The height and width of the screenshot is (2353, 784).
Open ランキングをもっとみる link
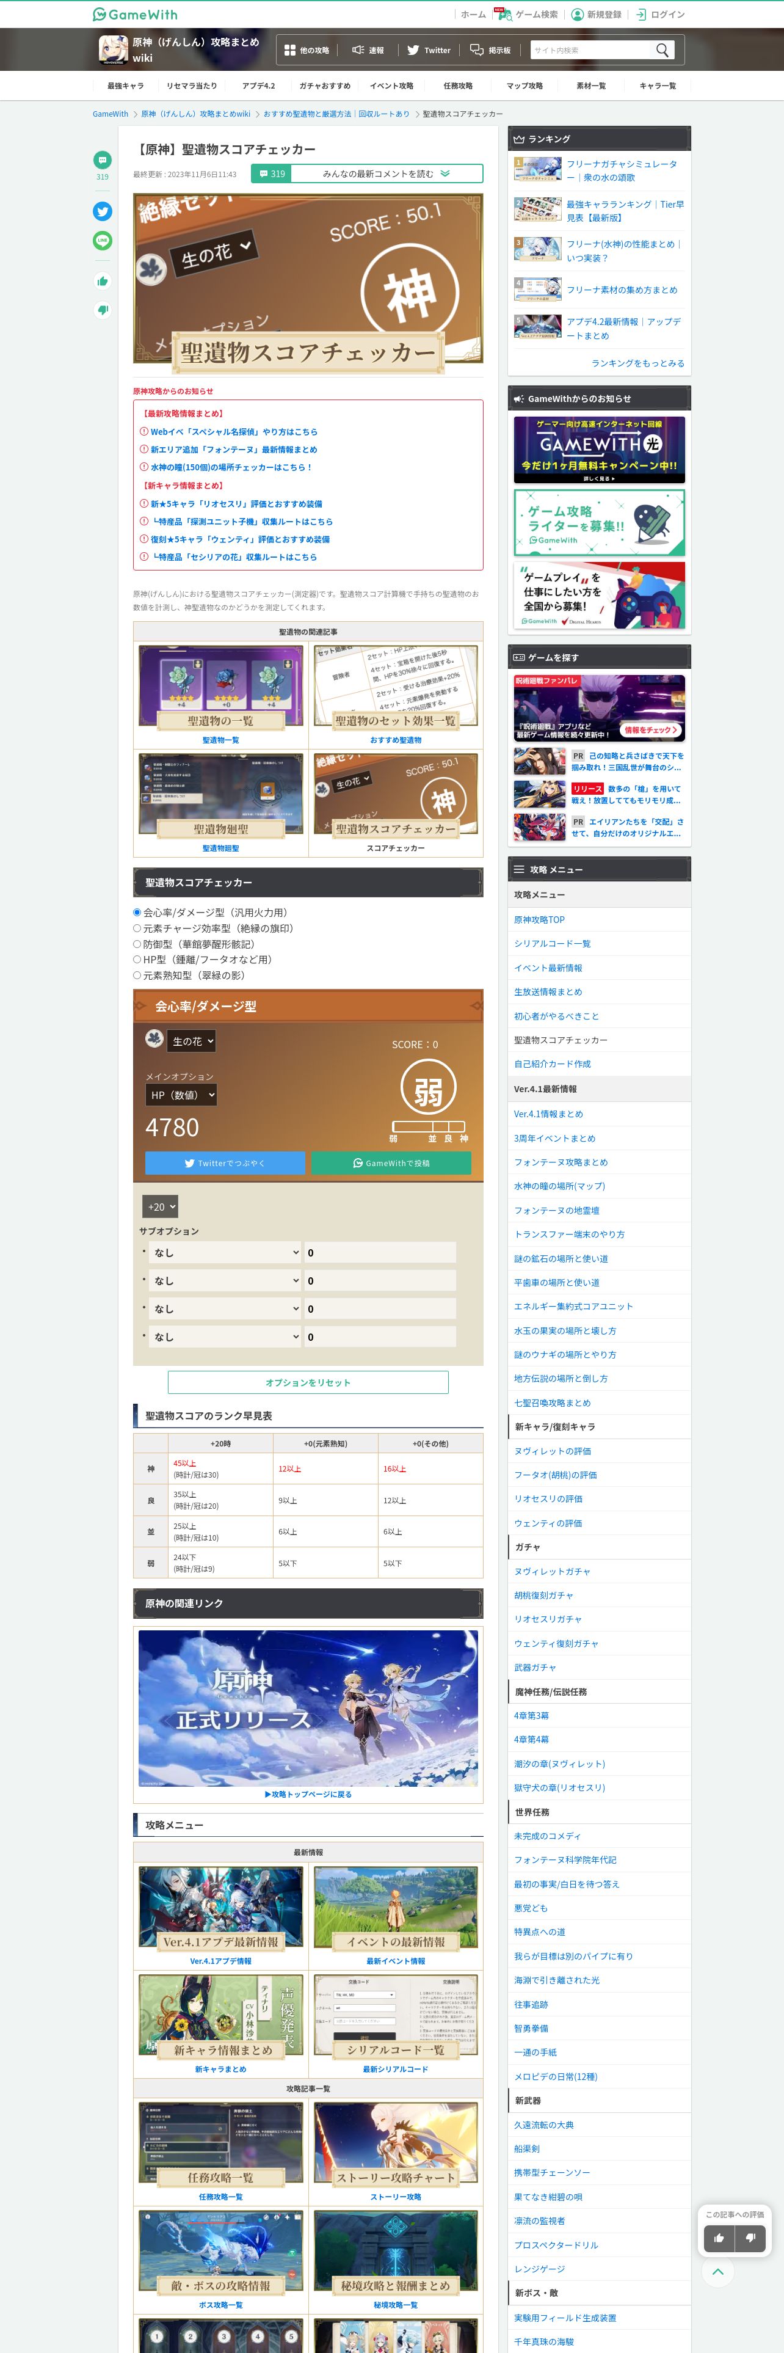637,363
